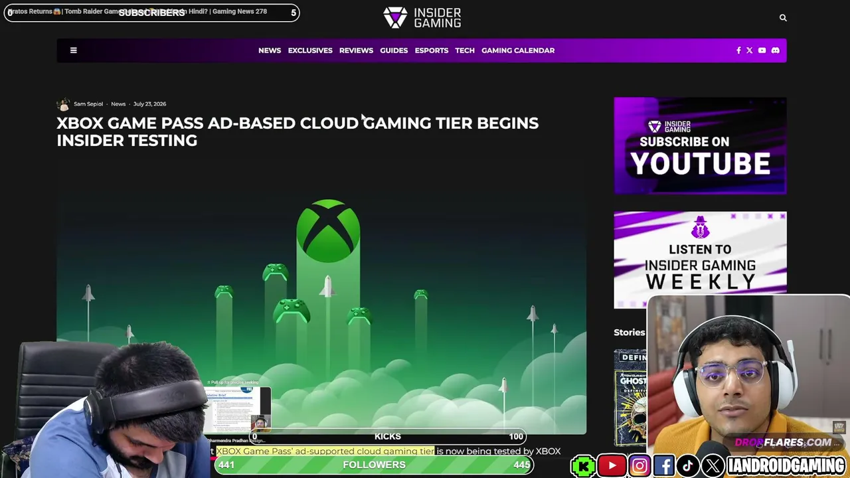
Task: Click the highlighted ad-supported cloud gaming tier link
Action: 325,451
